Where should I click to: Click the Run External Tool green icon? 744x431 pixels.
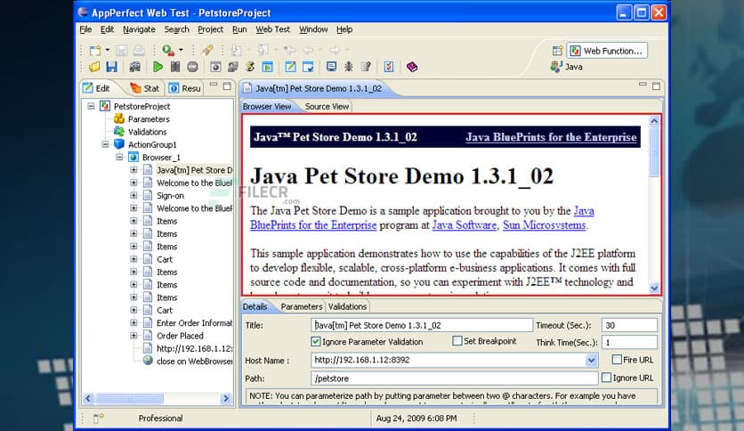[168, 50]
